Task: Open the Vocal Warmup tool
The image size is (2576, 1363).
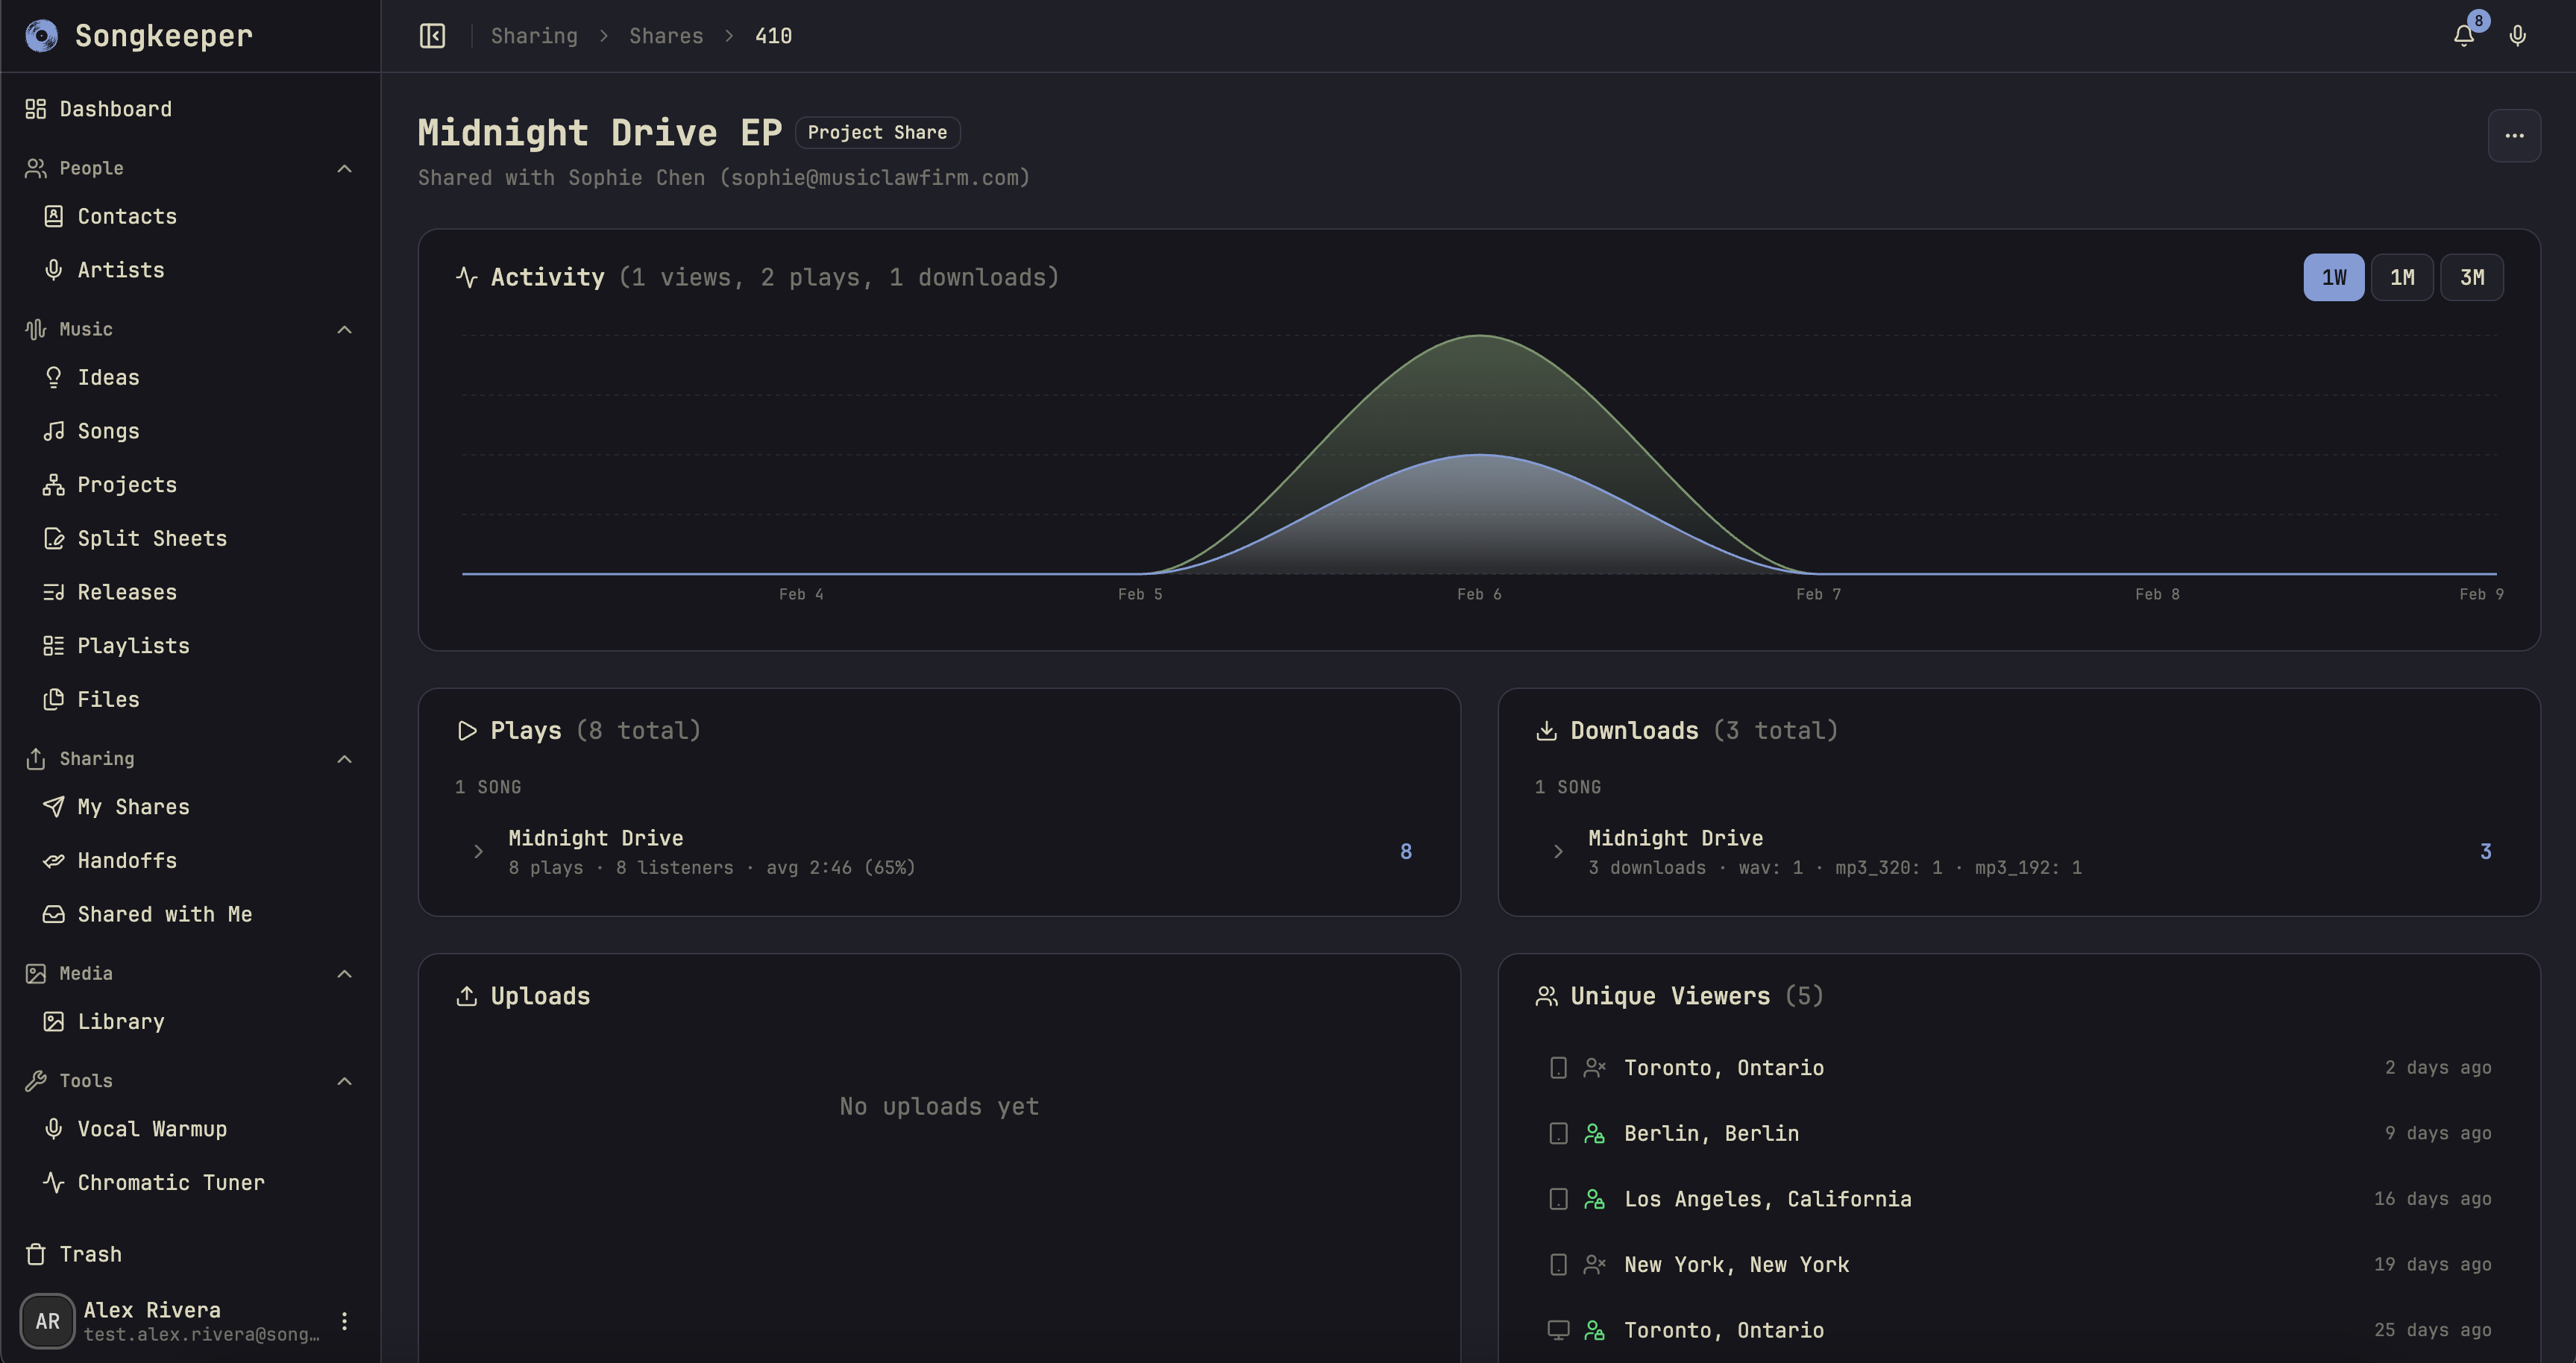Action: (152, 1128)
